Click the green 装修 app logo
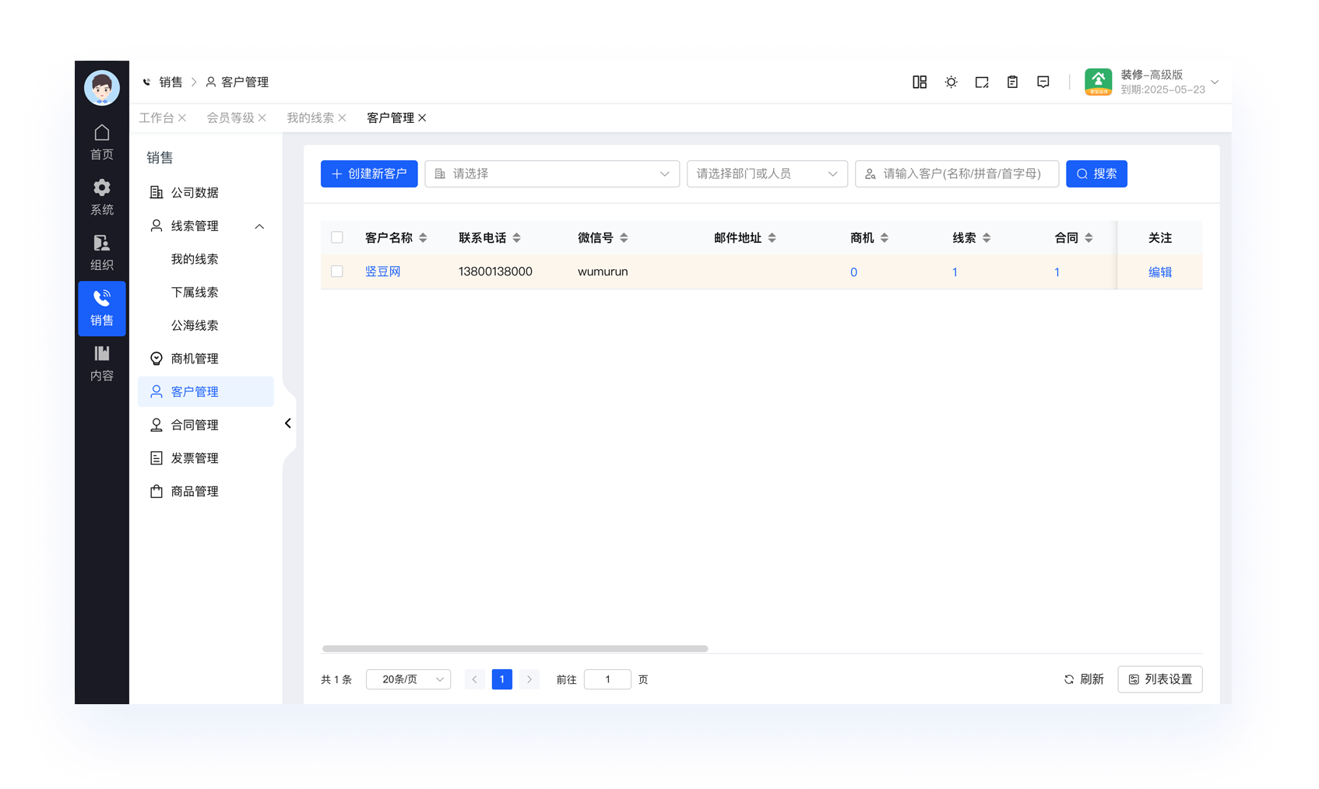Image resolution: width=1319 pixels, height=789 pixels. click(x=1098, y=82)
